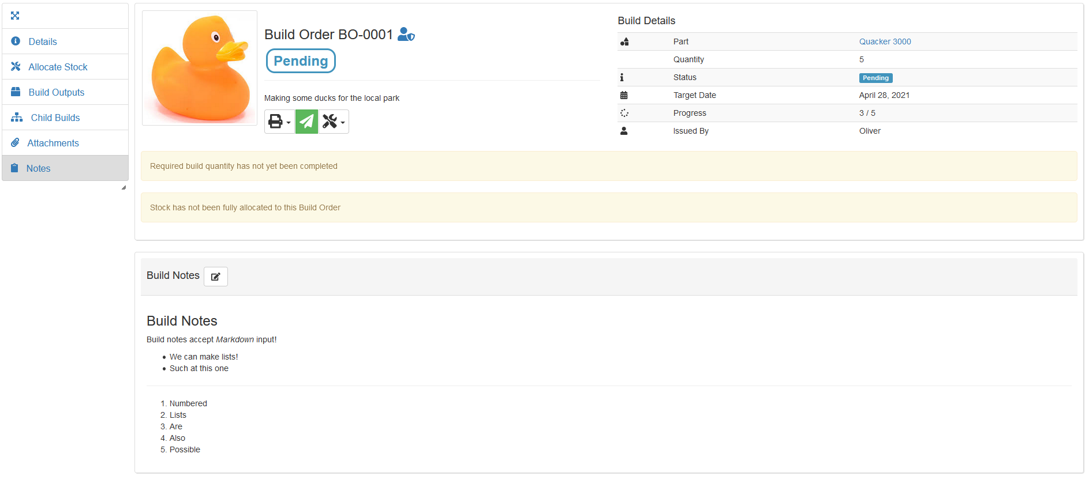Show Child Builds list
Viewport: 1089px width, 480px height.
(55, 118)
